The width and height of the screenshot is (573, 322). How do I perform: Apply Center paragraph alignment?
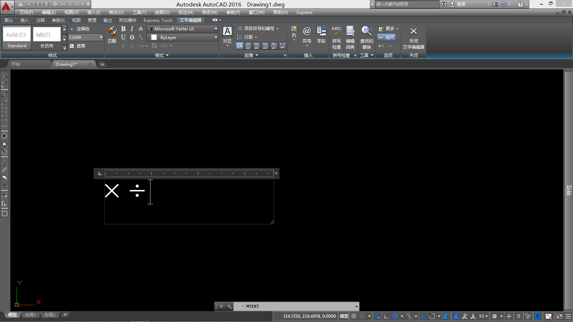(x=257, y=46)
